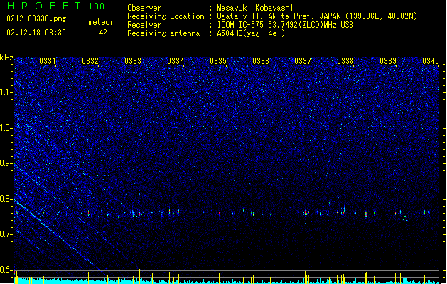The width and height of the screenshot is (447, 284).
Task: Click the meteor count value 42
Action: pyautogui.click(x=103, y=33)
